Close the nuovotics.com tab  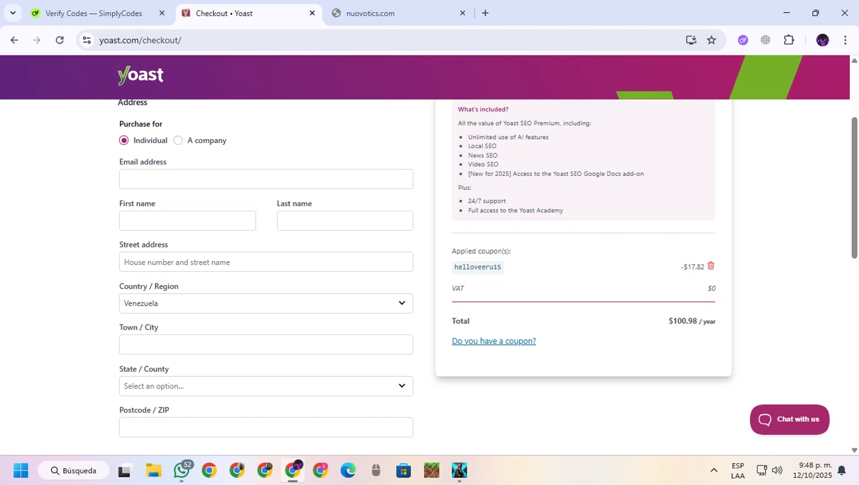tap(462, 13)
